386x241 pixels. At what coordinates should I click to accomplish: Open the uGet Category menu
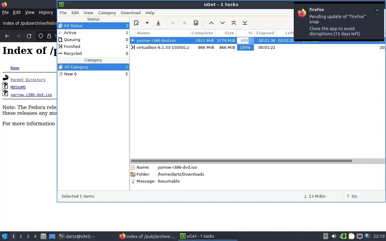[107, 13]
